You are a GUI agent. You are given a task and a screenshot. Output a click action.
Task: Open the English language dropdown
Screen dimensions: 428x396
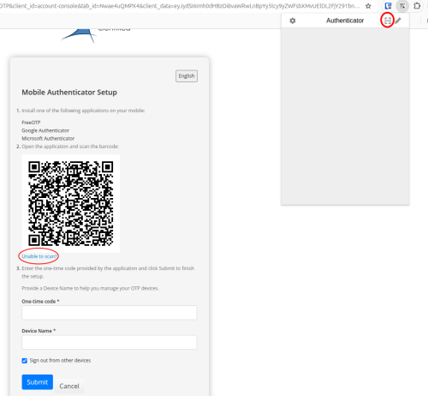point(187,76)
